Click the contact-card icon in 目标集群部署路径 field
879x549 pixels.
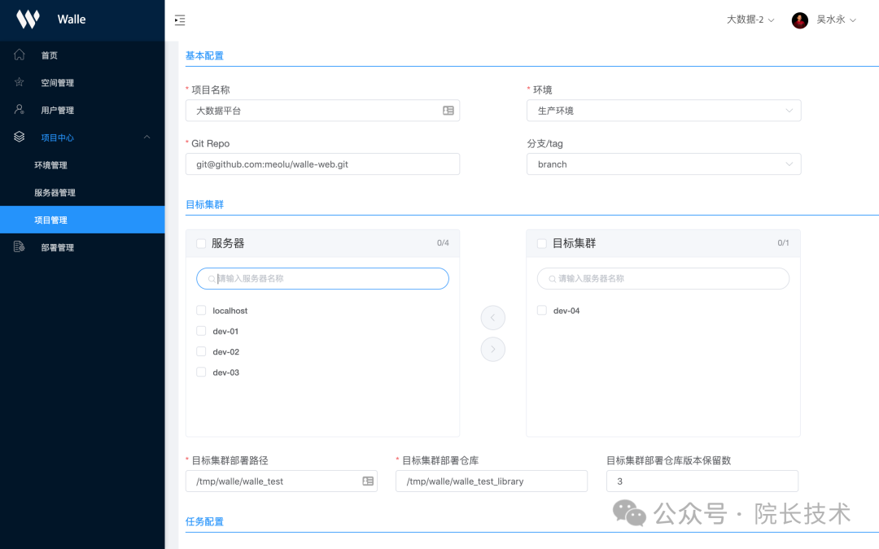(x=368, y=481)
